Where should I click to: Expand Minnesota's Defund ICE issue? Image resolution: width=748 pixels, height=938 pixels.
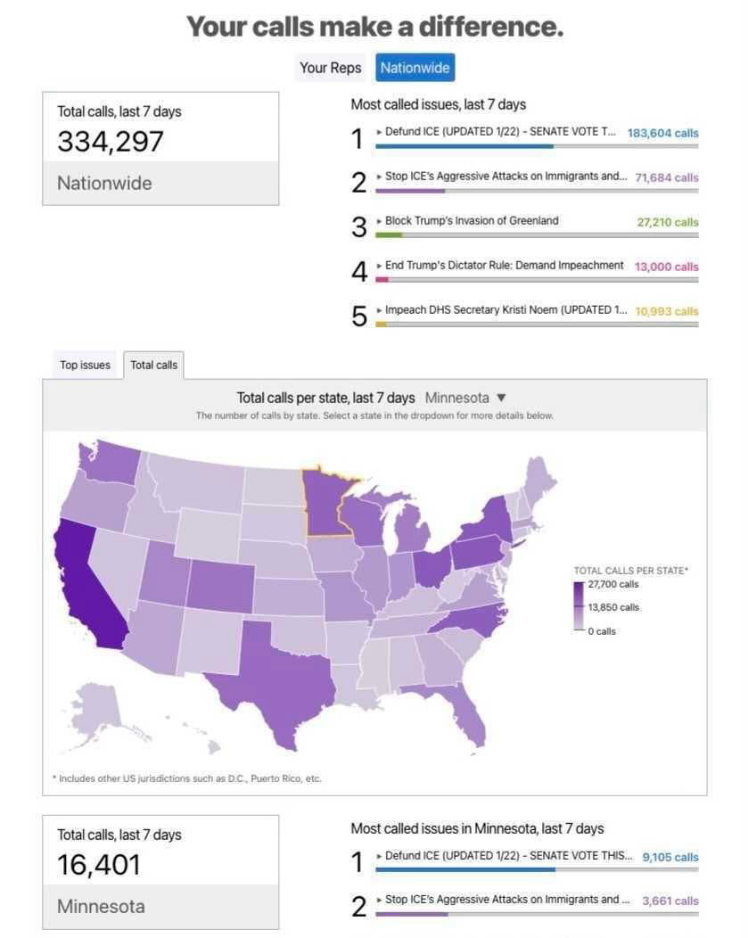coord(504,856)
